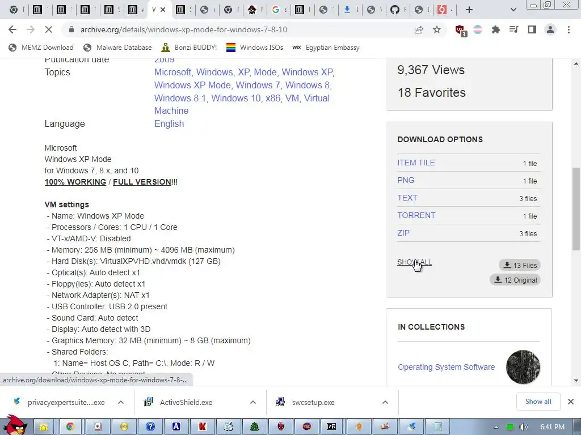Open the uBlock Origin extension icon
581x435 pixels.
[x=460, y=30]
